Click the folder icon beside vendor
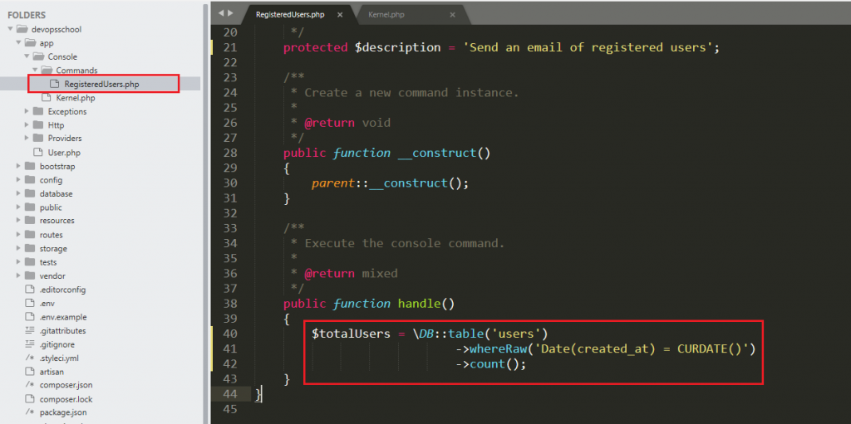This screenshot has height=424, width=851. 29,276
